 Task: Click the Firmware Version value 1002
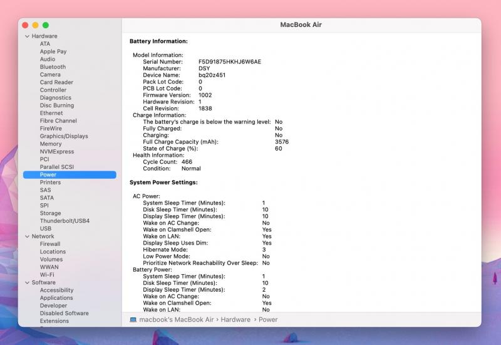click(x=205, y=95)
